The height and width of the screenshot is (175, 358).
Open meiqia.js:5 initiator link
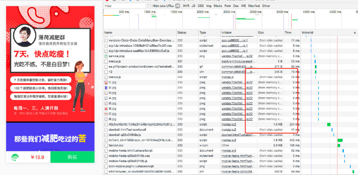pos(229,150)
